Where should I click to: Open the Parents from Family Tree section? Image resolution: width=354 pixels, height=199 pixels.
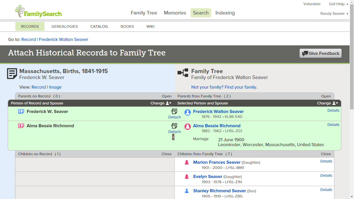point(326,96)
